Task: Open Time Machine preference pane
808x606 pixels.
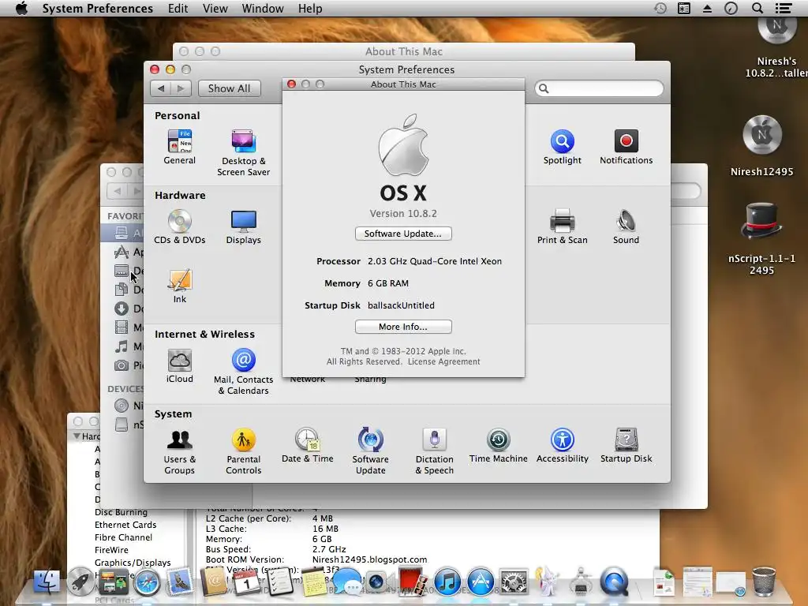Action: click(x=499, y=446)
